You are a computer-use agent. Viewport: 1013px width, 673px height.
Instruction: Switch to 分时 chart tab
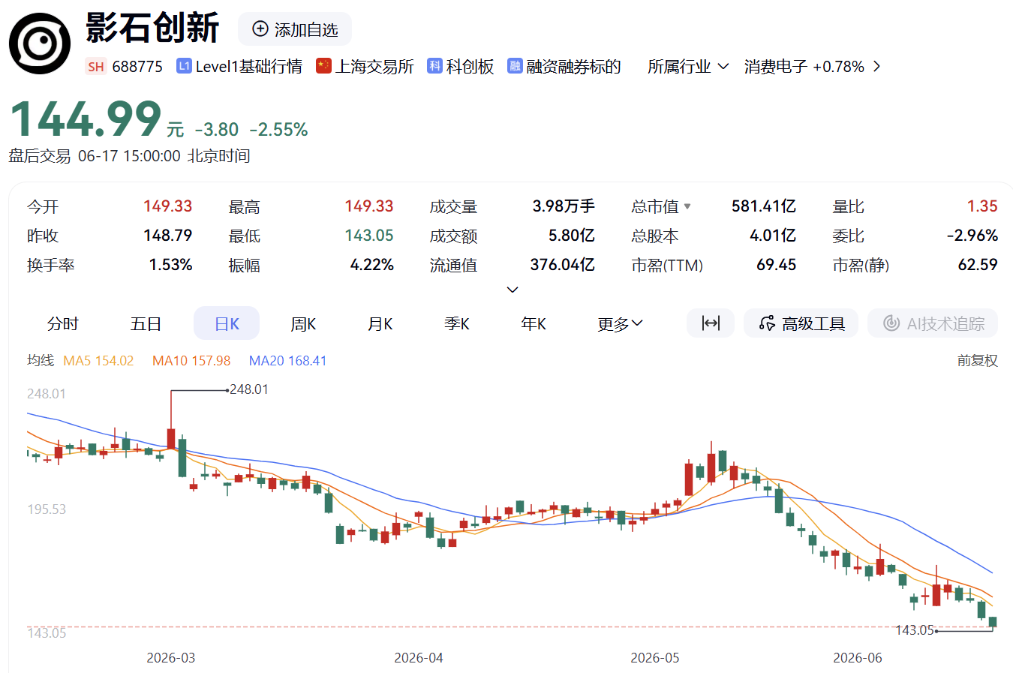tap(62, 324)
